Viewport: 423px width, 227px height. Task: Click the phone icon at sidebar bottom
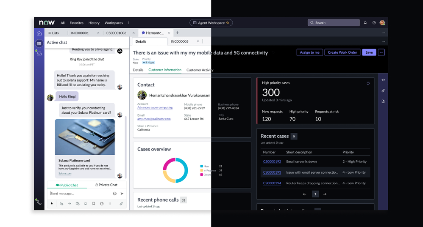[39, 202]
